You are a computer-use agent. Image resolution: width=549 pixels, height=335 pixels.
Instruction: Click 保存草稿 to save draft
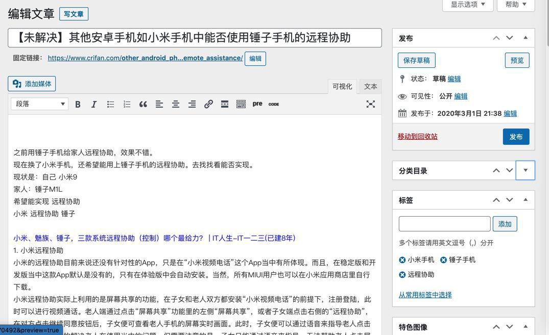coord(416,60)
